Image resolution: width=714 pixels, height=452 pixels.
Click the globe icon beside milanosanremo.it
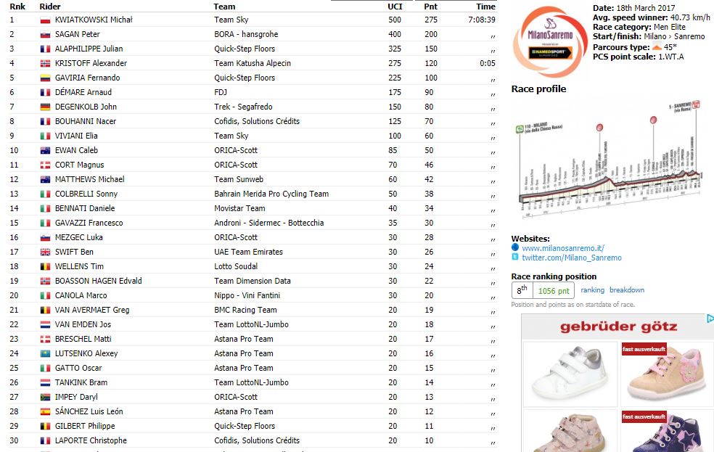[x=515, y=247]
